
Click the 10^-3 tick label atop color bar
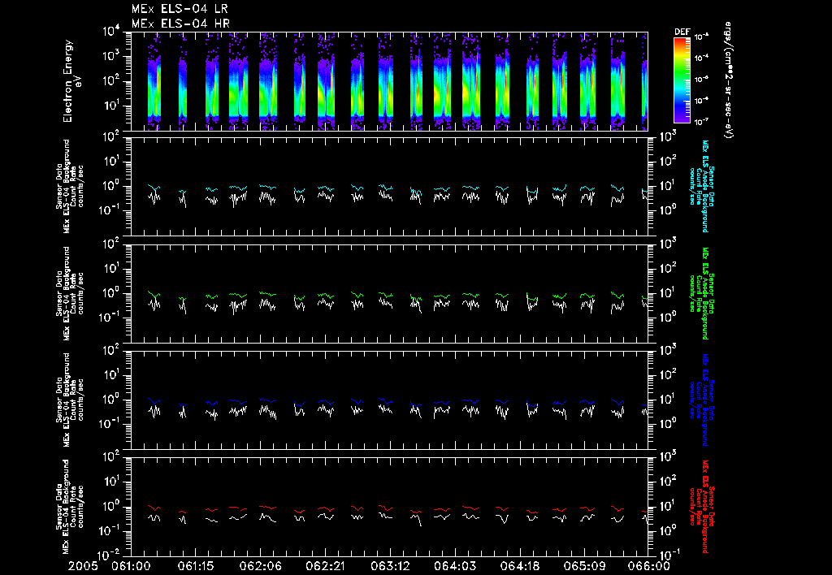tap(702, 37)
